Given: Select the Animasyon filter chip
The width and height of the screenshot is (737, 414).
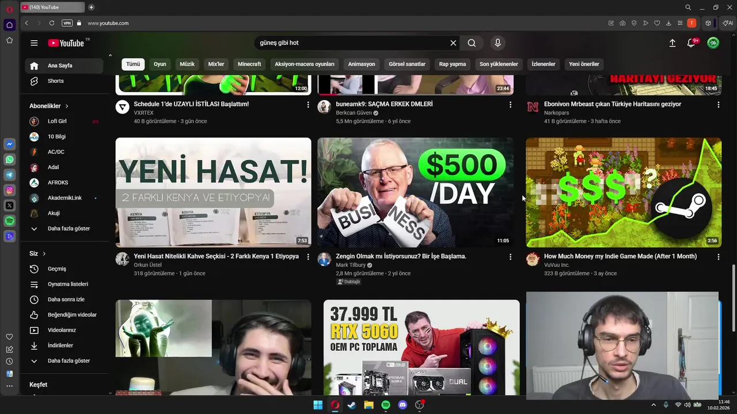Looking at the screenshot, I should click(x=362, y=64).
